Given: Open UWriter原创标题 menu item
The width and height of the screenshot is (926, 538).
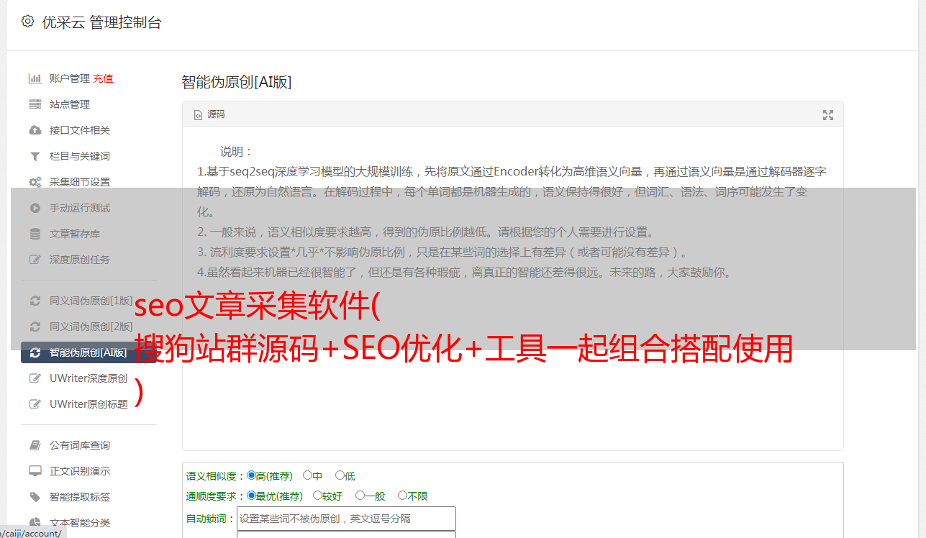Looking at the screenshot, I should pyautogui.click(x=88, y=404).
